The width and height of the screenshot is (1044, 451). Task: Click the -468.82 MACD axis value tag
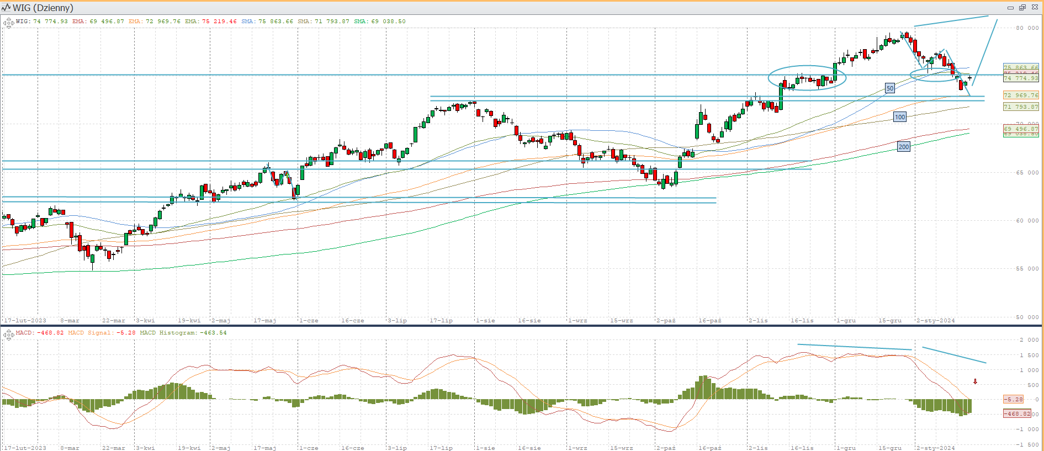click(x=1017, y=413)
